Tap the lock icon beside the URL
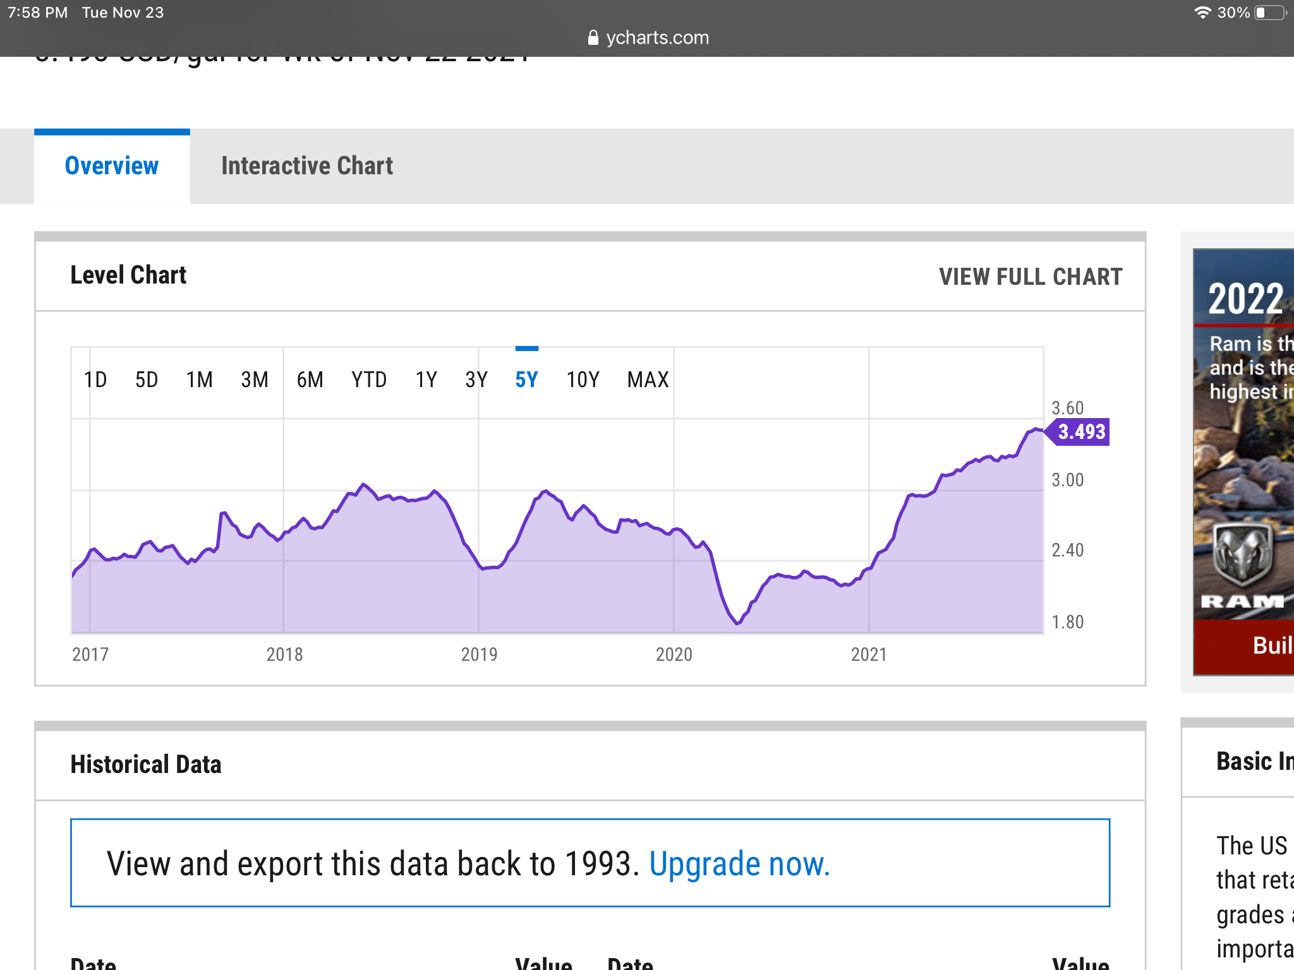The height and width of the screenshot is (970, 1294). tap(593, 38)
